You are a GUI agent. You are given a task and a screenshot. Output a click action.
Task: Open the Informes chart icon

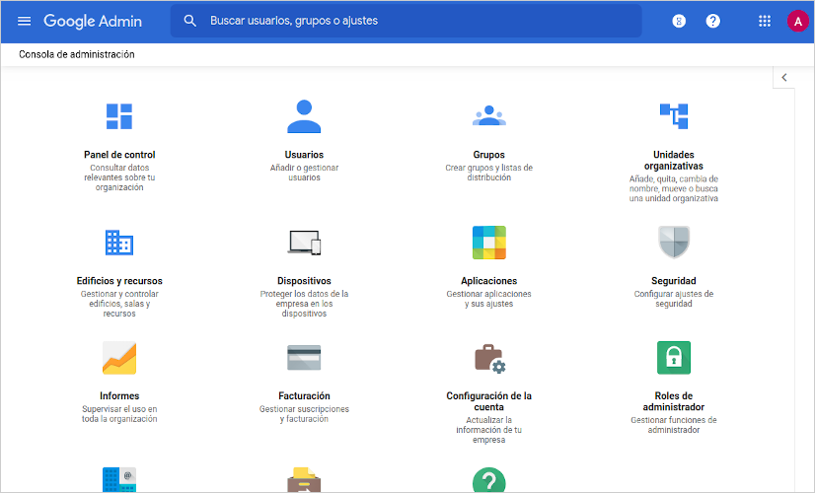119,358
